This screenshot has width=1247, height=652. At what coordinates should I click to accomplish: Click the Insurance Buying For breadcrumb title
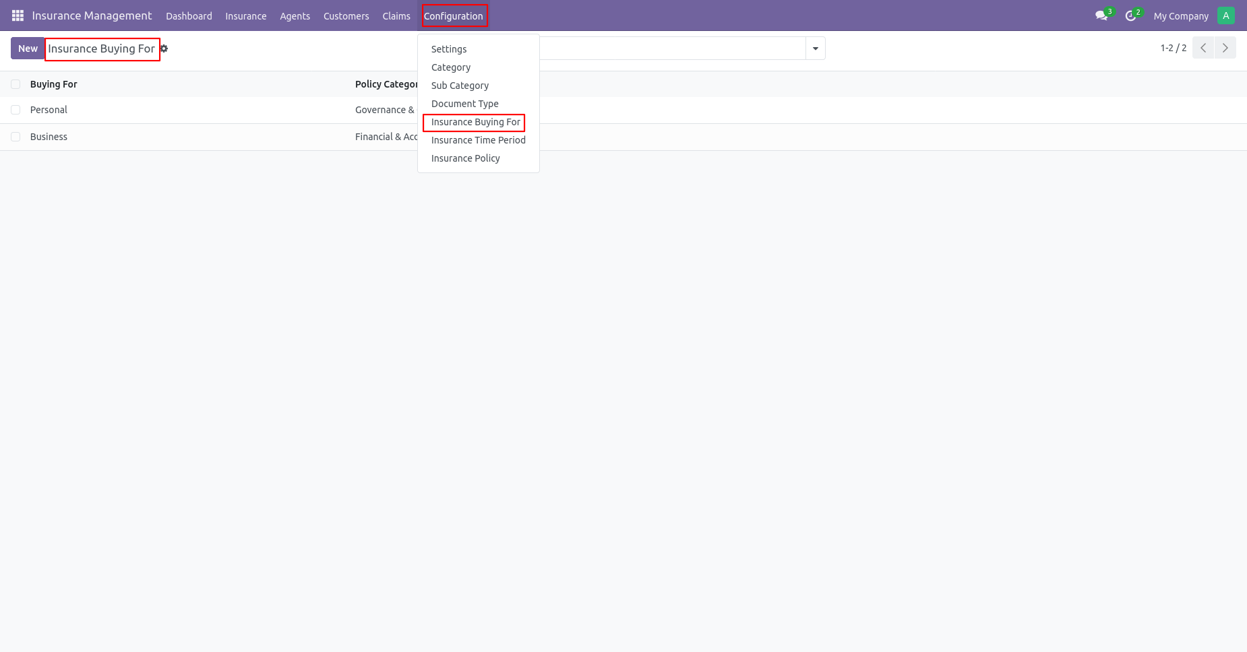102,49
